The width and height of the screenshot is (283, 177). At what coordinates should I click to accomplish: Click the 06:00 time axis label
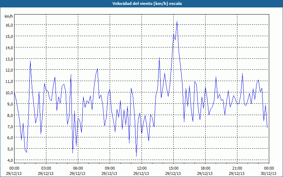tap(78, 169)
